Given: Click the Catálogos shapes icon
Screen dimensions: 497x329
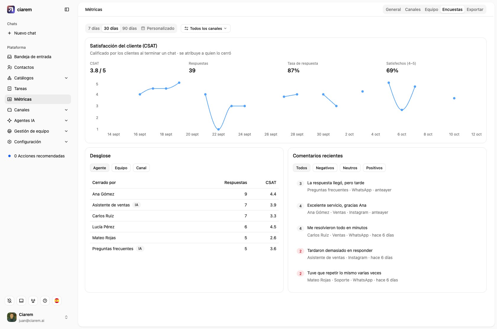Looking at the screenshot, I should [9, 78].
